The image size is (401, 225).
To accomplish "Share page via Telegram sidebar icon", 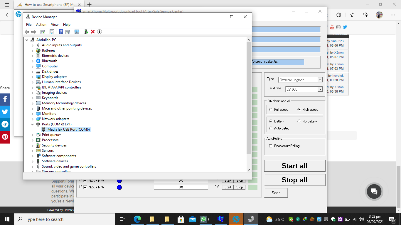I will click(x=5, y=125).
